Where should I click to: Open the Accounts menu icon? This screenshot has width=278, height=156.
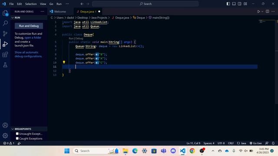(x=5, y=125)
